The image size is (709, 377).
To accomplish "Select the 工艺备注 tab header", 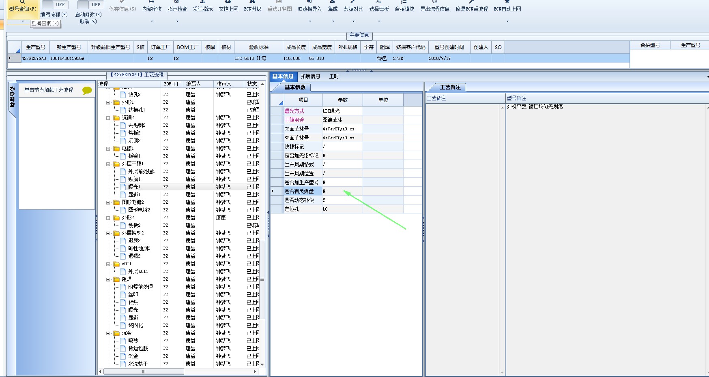I will click(450, 87).
